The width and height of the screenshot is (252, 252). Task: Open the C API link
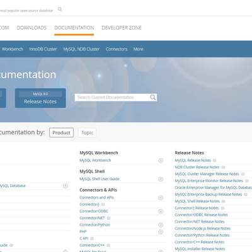click(x=84, y=238)
